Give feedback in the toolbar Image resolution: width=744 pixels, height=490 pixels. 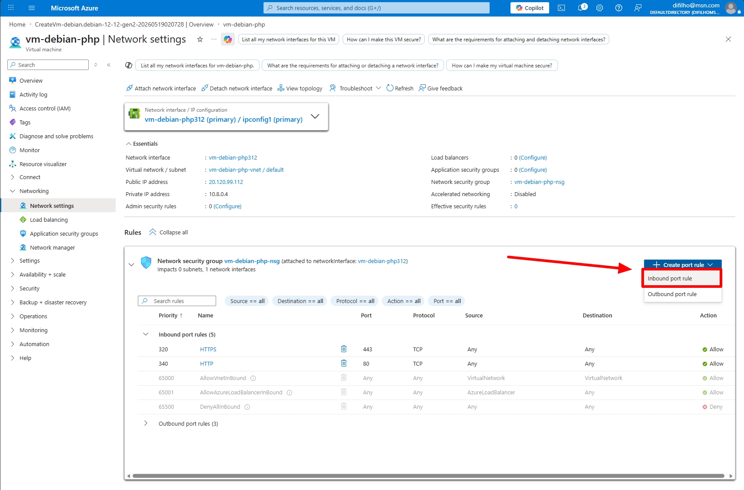[x=440, y=88]
